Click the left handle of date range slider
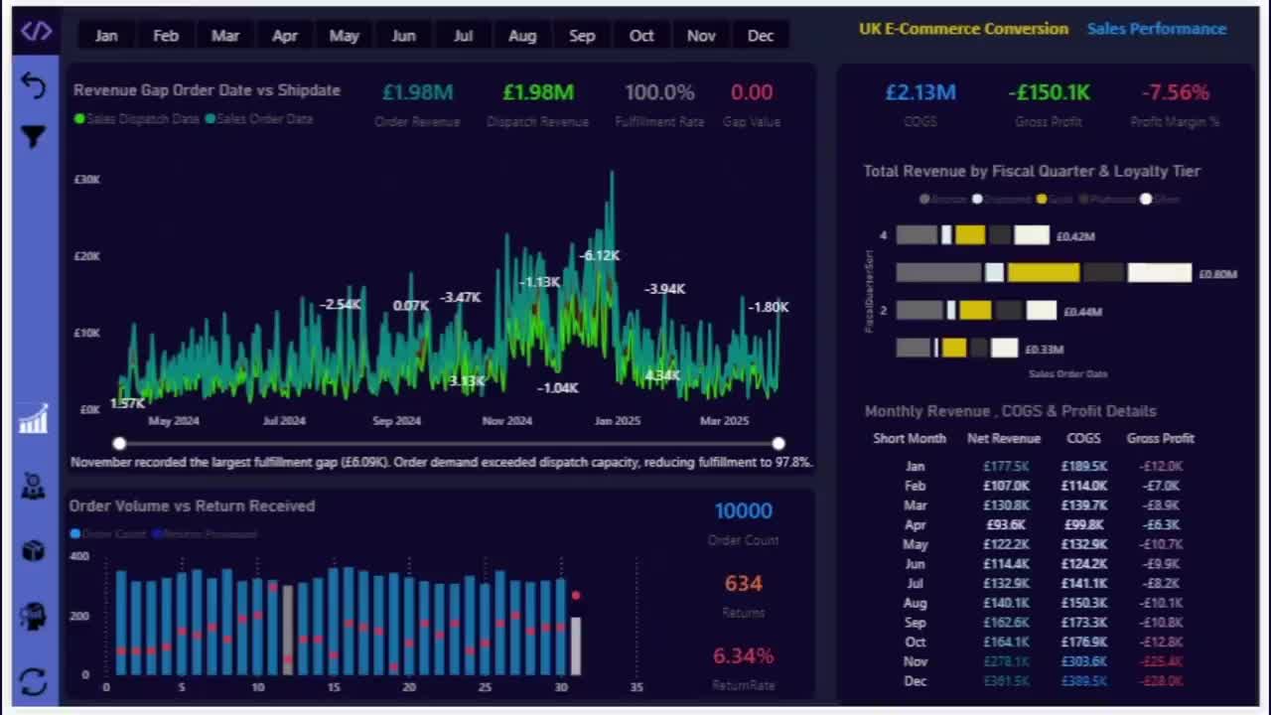The image size is (1271, 715). tap(119, 444)
